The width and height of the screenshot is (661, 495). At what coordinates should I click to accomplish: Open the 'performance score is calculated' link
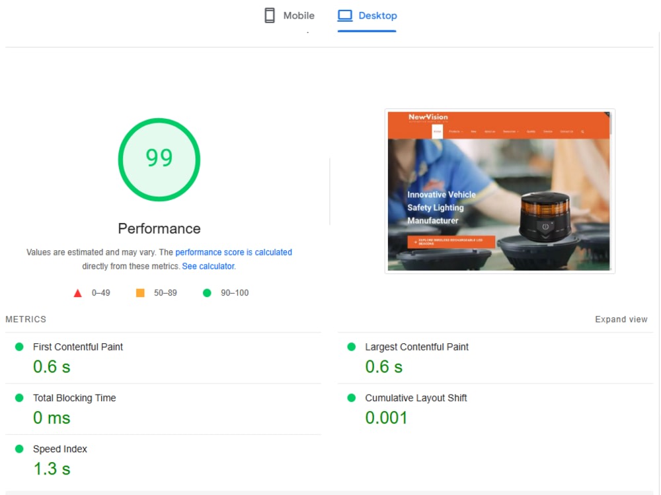[233, 252]
